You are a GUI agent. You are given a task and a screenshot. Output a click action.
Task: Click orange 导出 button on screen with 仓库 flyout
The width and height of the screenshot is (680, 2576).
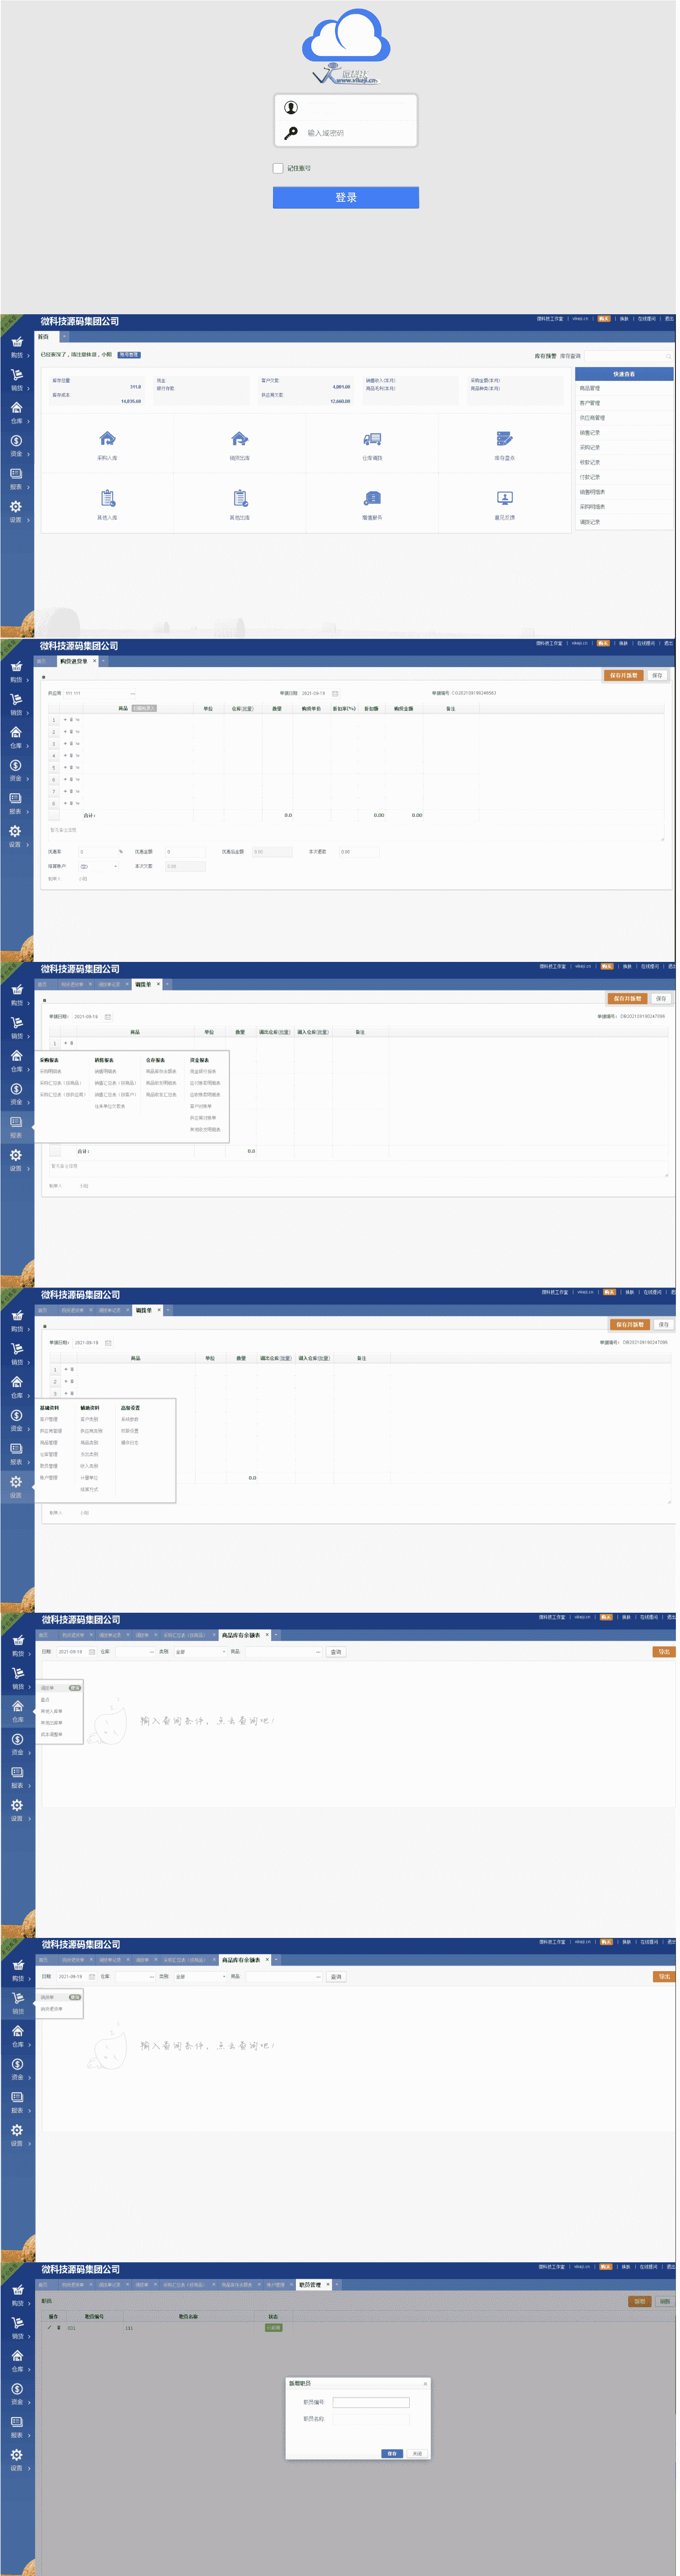[663, 1652]
